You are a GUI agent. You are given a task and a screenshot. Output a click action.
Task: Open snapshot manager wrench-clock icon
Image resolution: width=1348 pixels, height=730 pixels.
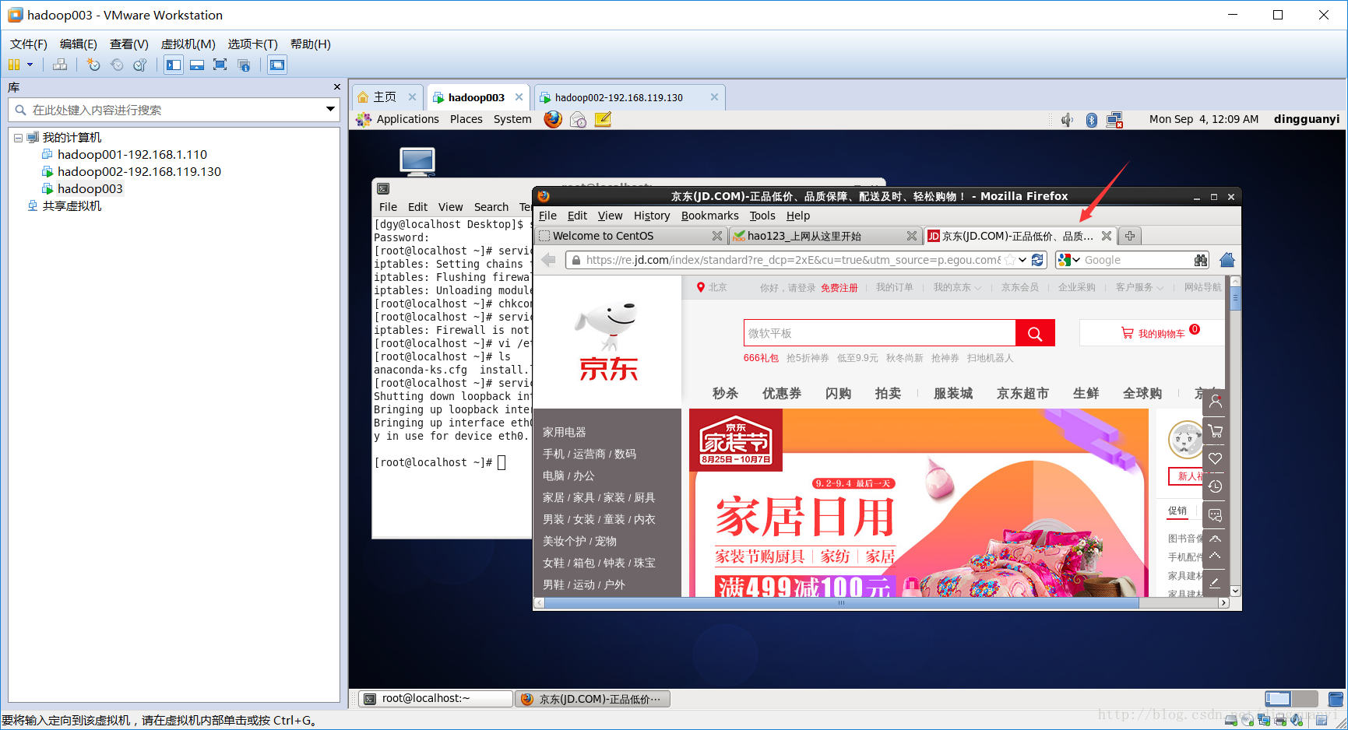(140, 65)
